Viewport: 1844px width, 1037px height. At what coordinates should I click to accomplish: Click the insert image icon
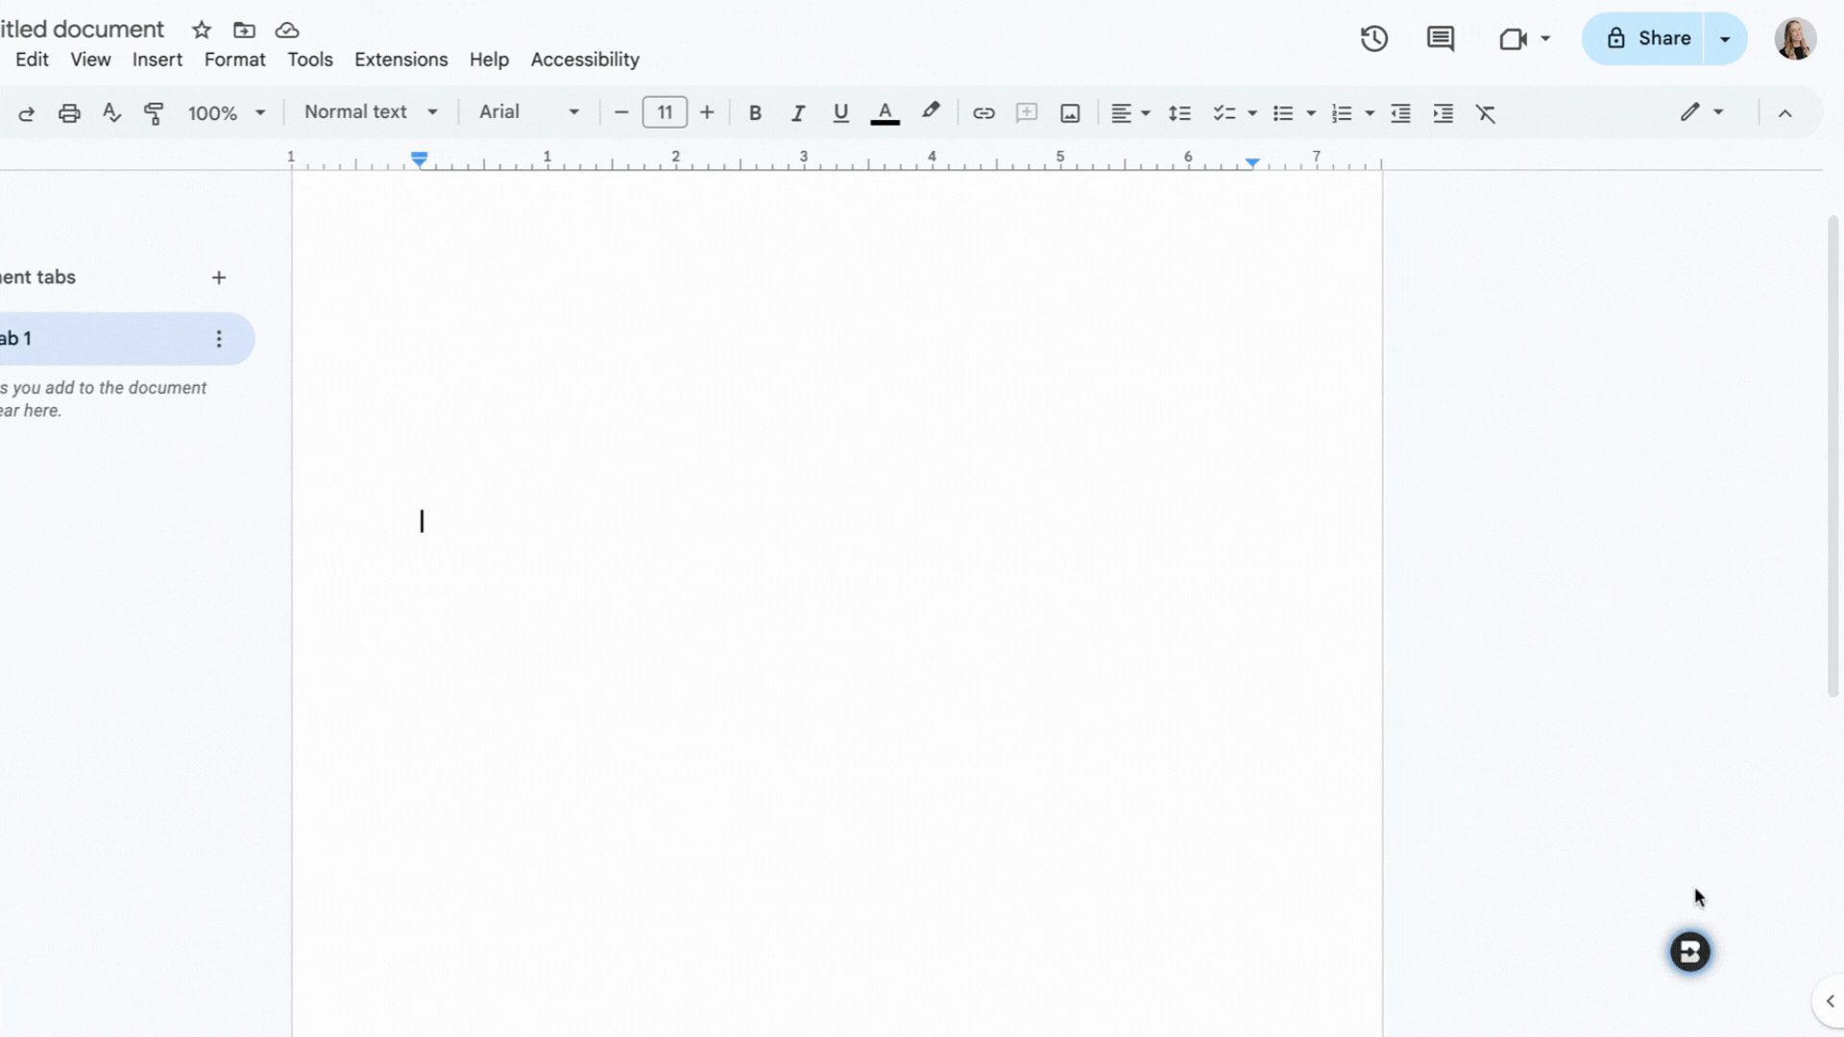pyautogui.click(x=1070, y=113)
